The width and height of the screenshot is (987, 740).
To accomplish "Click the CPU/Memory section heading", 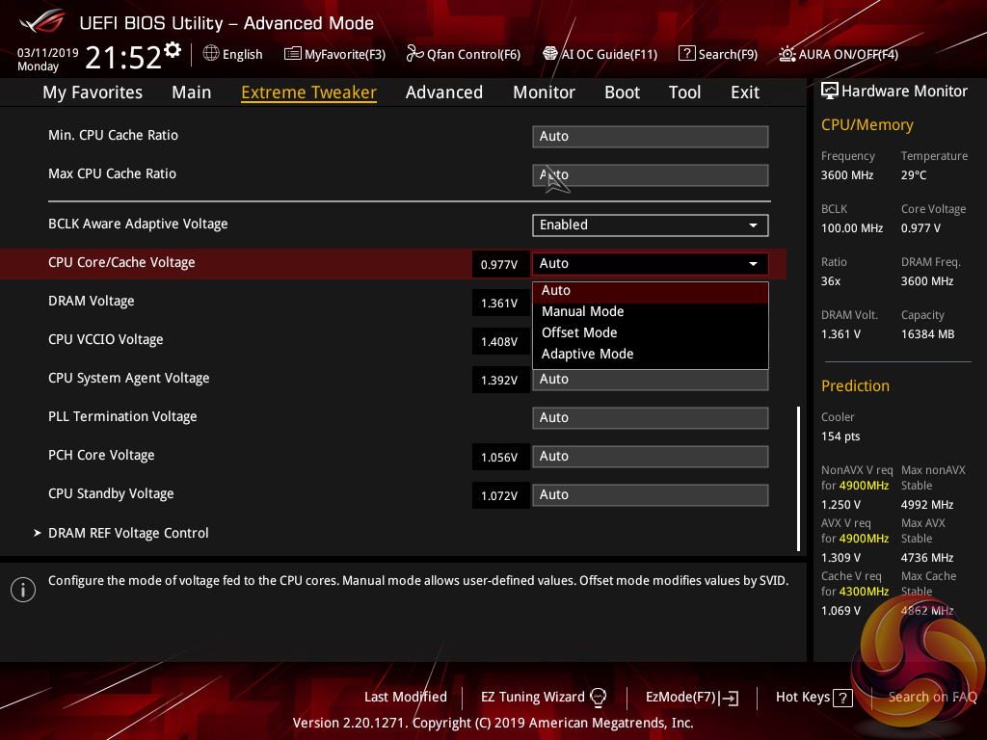I will coord(867,124).
